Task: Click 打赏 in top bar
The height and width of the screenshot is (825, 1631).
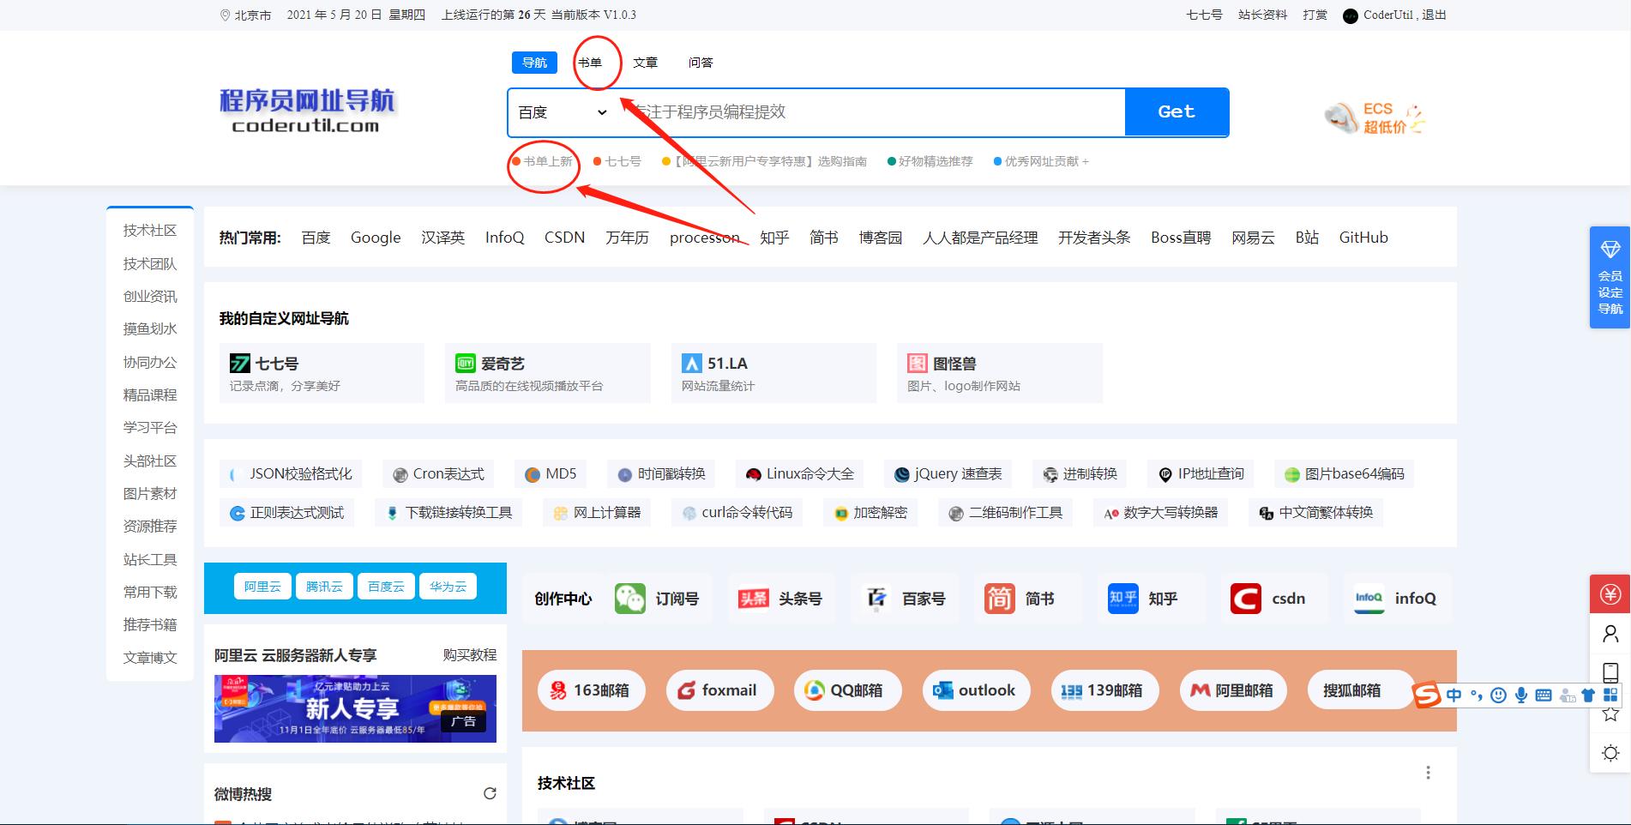Action: pos(1315,15)
